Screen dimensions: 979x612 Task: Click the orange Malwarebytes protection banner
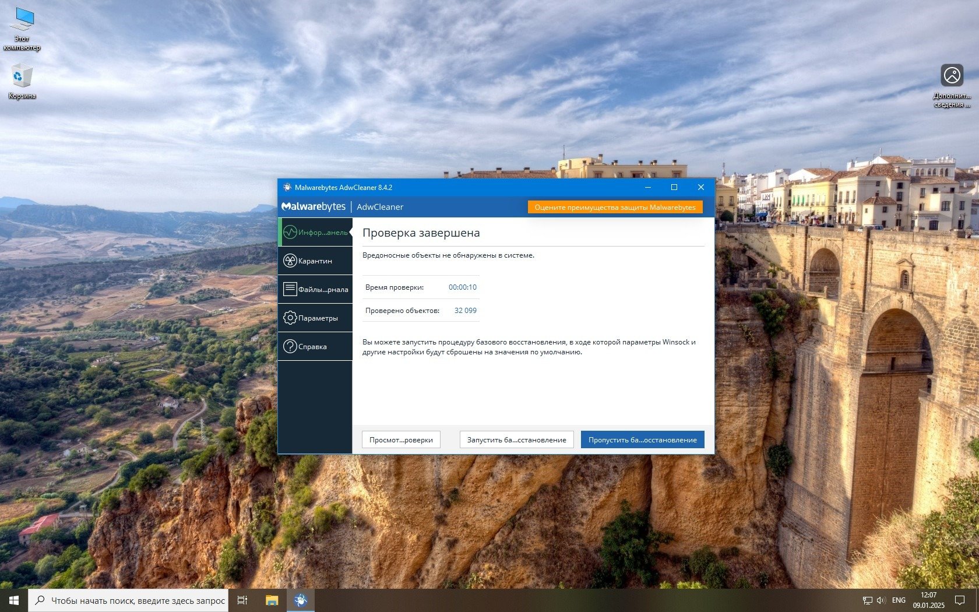(x=615, y=207)
